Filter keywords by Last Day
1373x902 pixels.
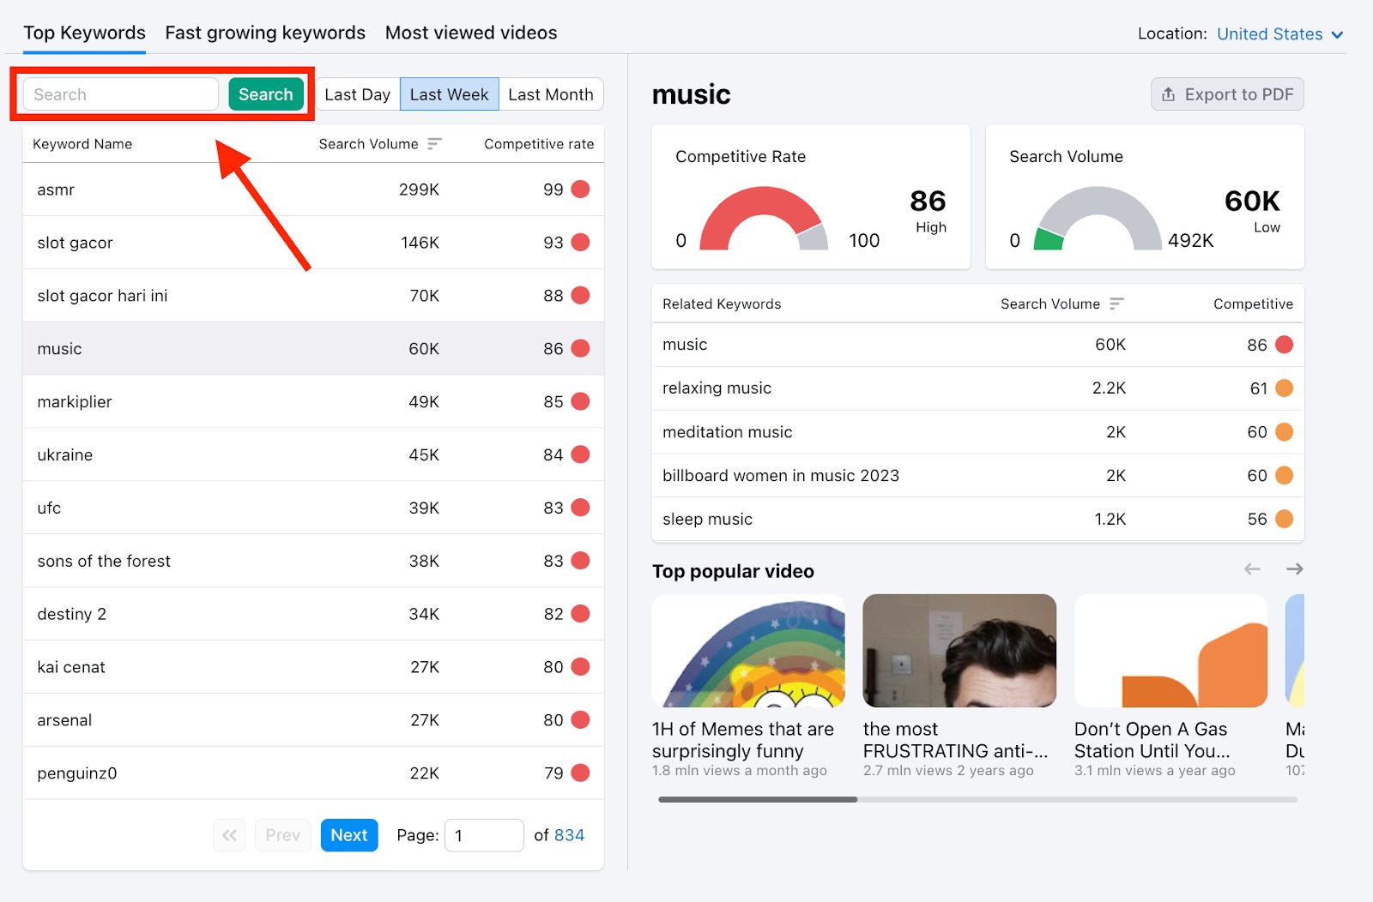click(357, 94)
